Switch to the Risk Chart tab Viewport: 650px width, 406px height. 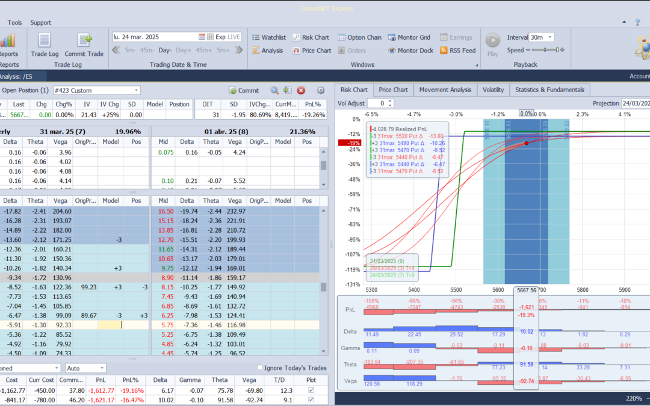click(354, 90)
